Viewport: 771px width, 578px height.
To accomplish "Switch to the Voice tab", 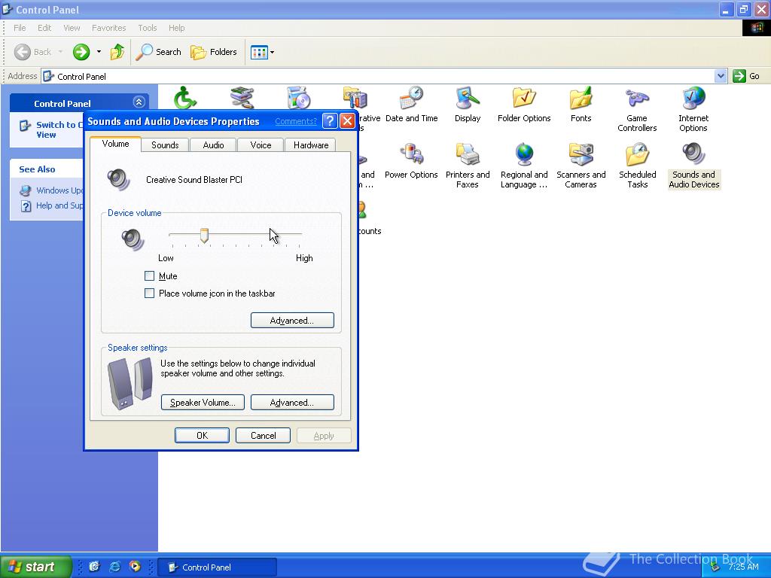I will [261, 145].
